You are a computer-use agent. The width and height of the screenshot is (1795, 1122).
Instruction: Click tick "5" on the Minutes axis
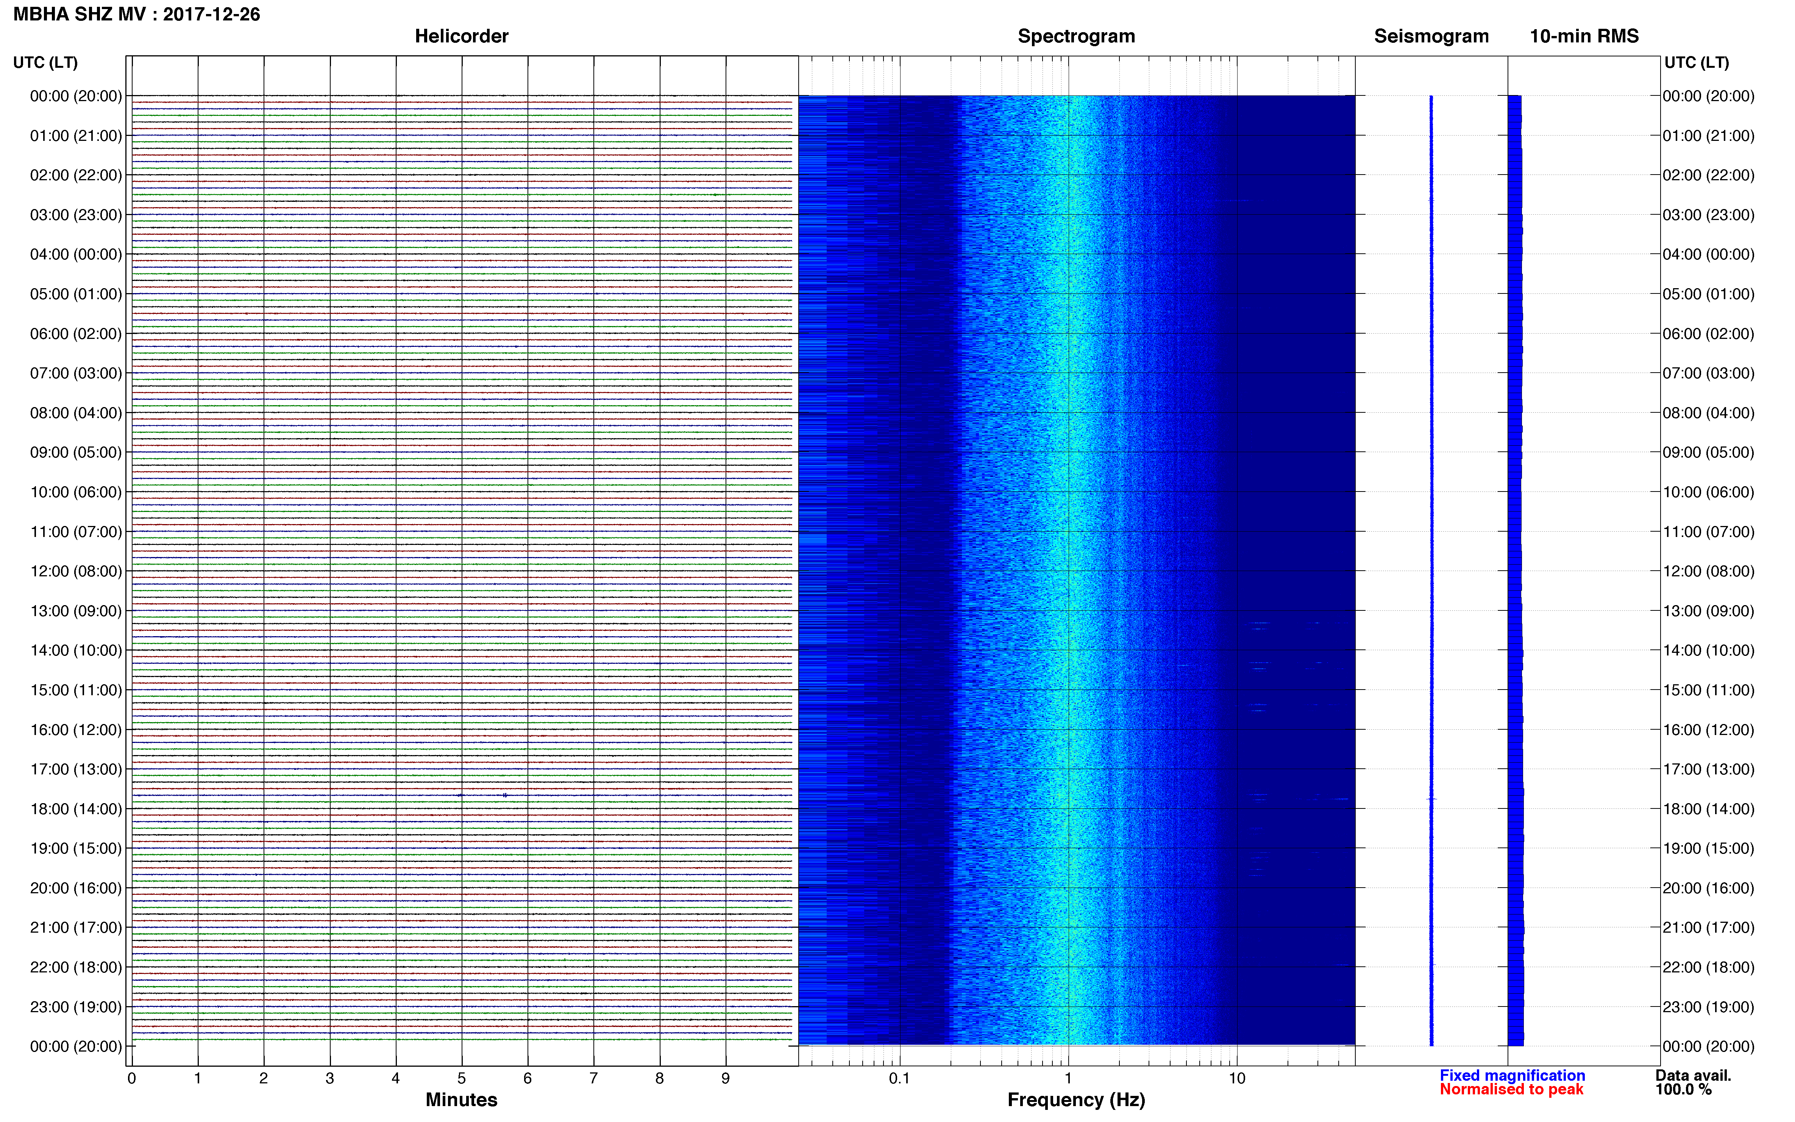[x=462, y=1079]
